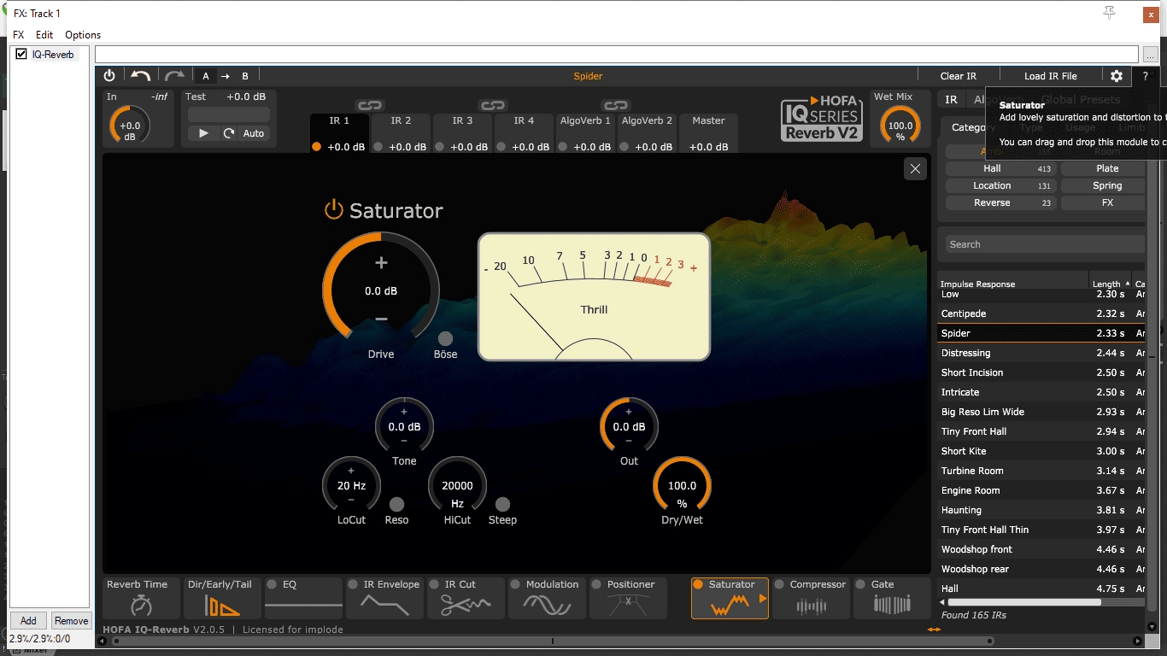Select the IR 1 slot tab
The width and height of the screenshot is (1167, 656).
click(x=339, y=133)
